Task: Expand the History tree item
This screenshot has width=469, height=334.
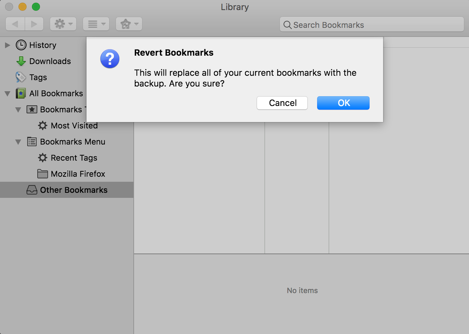Action: [7, 45]
